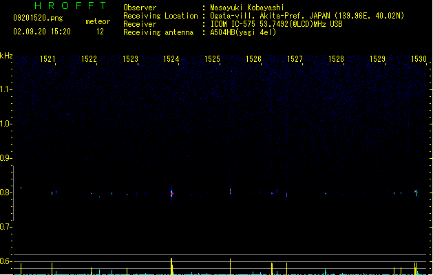Viewport: 433px width, 275px height.
Task: Click the 1522 time axis label
Action: coord(89,59)
